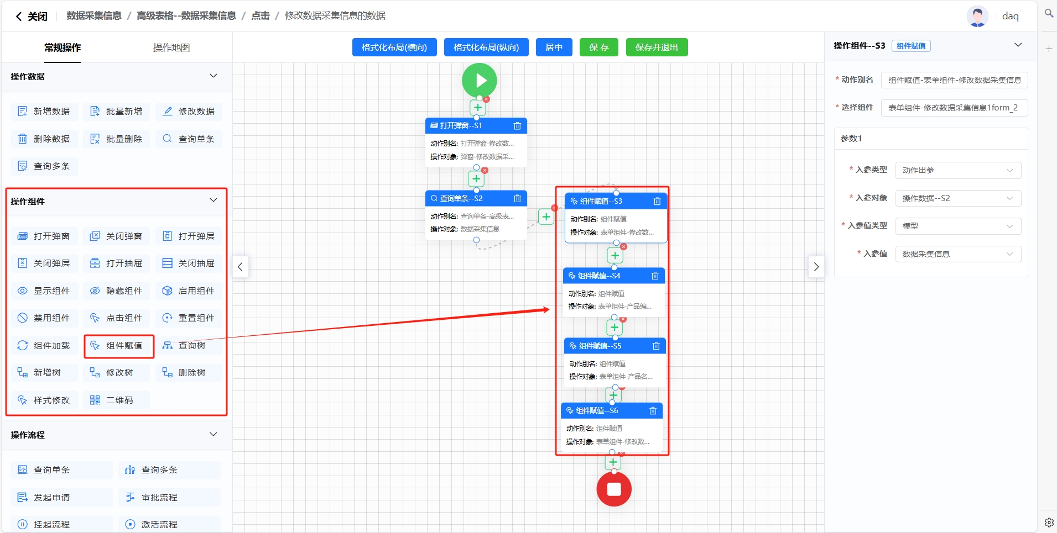The image size is (1057, 533).
Task: Click trash icon on 查询单条--S2 node
Action: (517, 199)
